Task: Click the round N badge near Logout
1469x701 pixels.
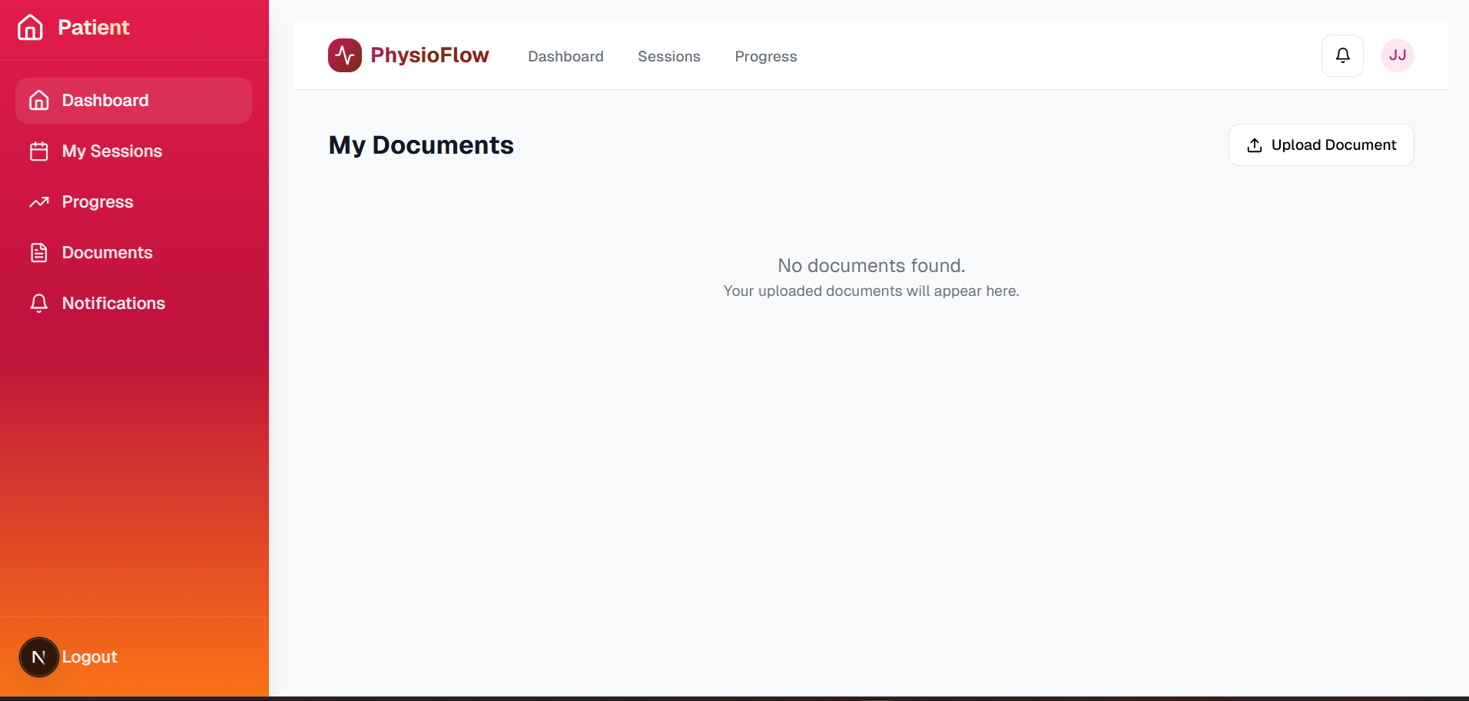Action: 39,657
